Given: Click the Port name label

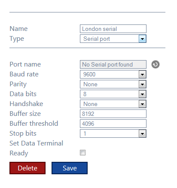Looking at the screenshot, I should click(x=25, y=64).
